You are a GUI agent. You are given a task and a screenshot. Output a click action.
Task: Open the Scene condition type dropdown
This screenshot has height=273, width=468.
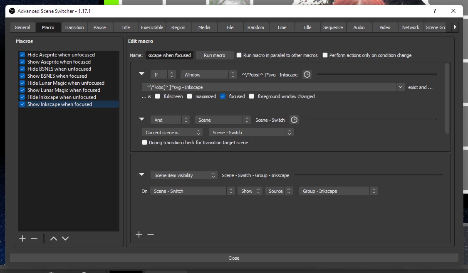(223, 120)
